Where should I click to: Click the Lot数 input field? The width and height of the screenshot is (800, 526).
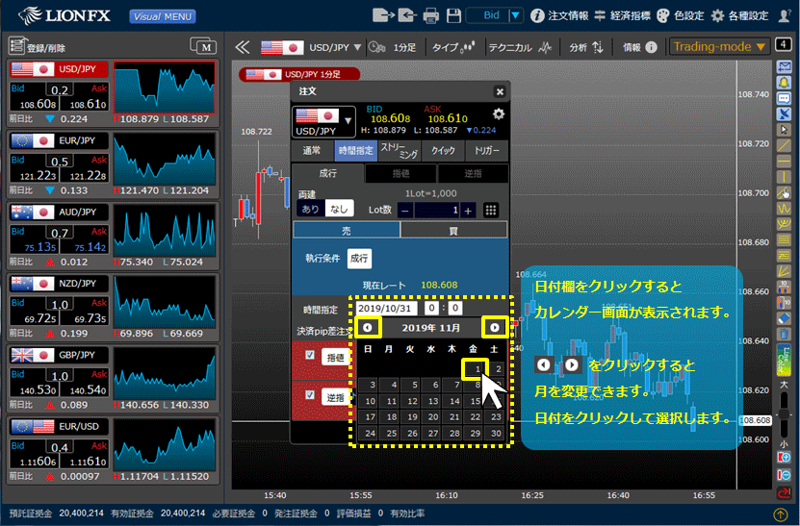[x=437, y=210]
